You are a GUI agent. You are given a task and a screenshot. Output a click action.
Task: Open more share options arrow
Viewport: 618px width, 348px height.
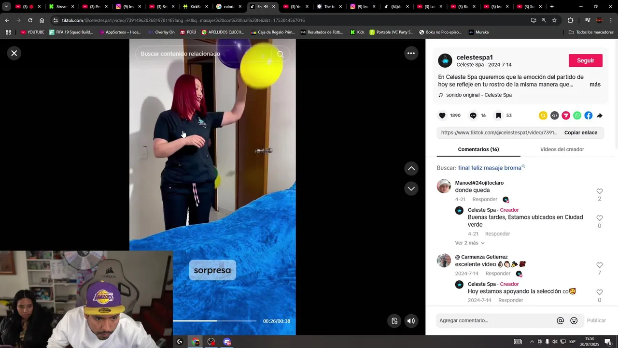(x=600, y=116)
